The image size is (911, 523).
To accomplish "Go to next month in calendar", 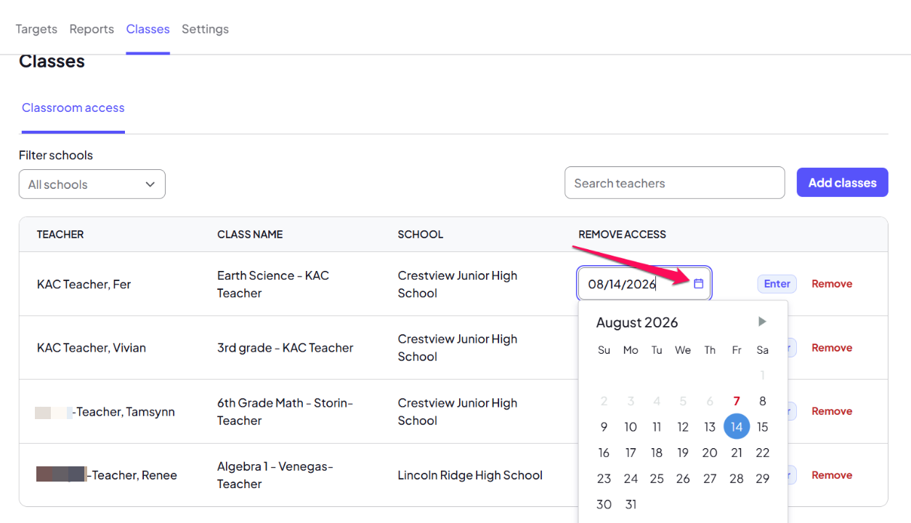I will 762,322.
